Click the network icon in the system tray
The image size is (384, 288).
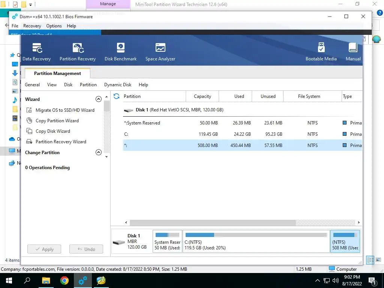(x=327, y=280)
